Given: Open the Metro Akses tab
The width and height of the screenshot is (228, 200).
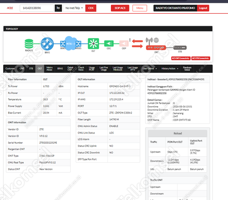Looking at the screenshot, I should tap(49, 69).
